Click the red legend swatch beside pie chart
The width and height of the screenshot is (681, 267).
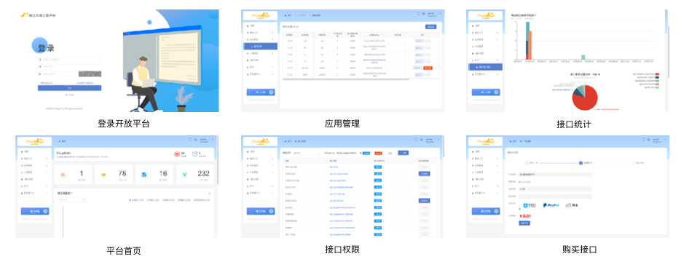pos(657,74)
